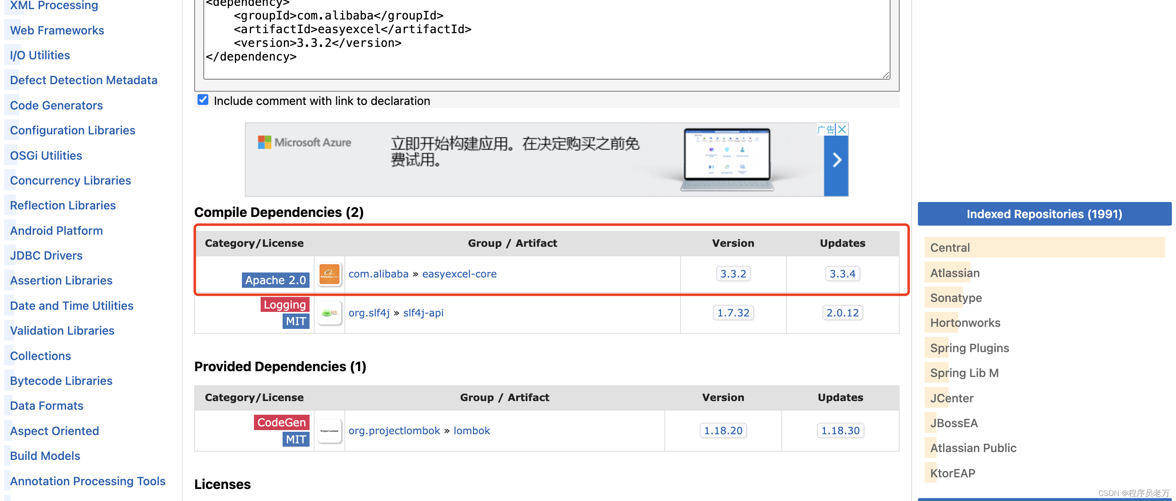Open the 3.3.4 update version

pos(842,274)
